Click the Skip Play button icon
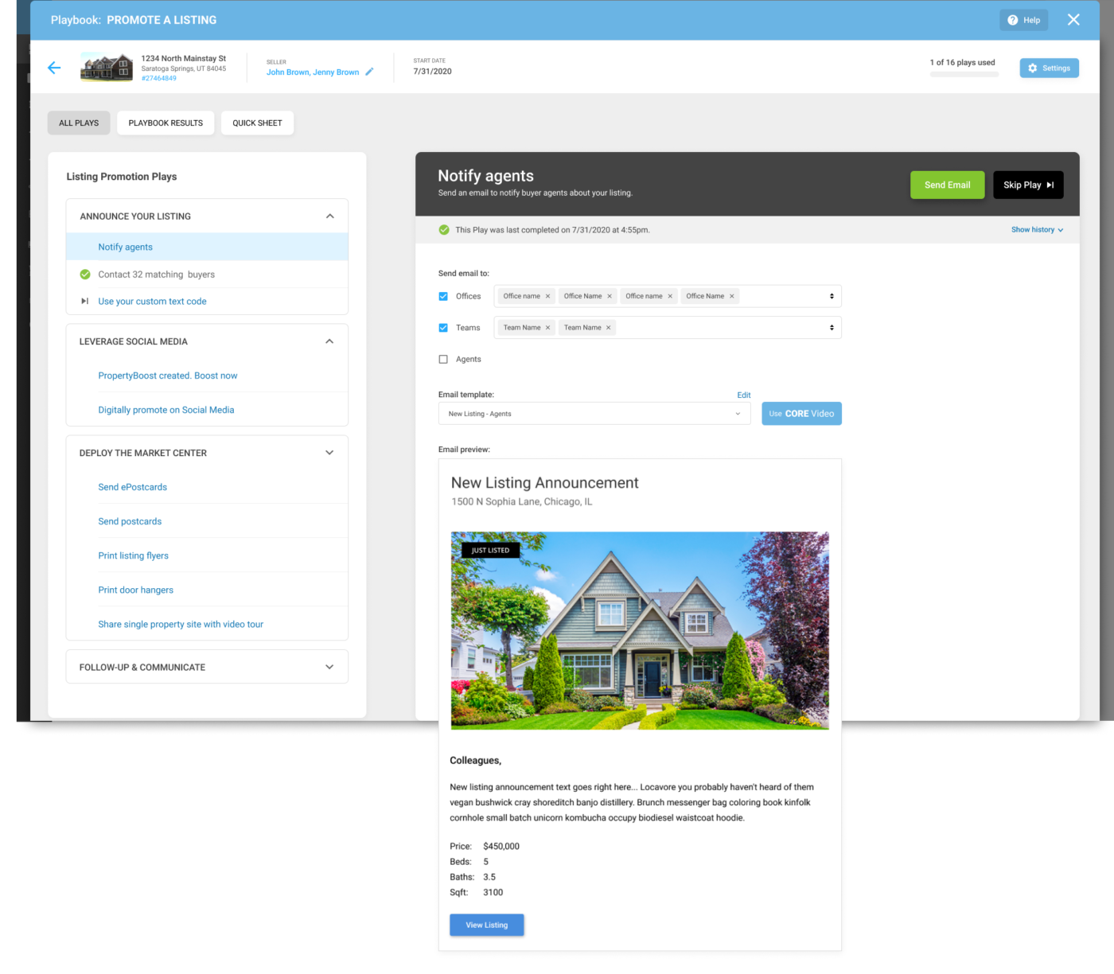 tap(1050, 185)
